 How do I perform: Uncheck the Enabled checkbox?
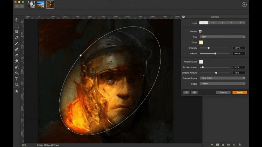[x=200, y=31]
